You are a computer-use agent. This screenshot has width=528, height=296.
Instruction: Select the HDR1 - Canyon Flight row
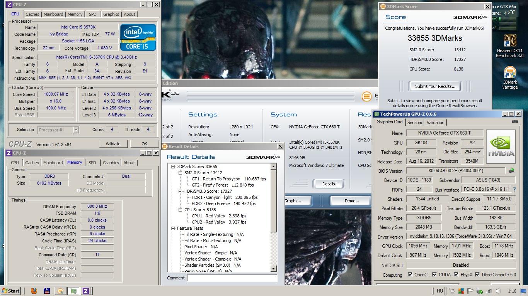click(x=224, y=197)
